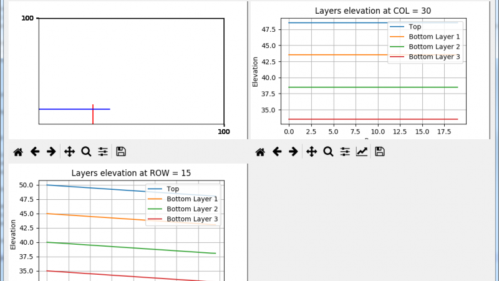Click 'Layers elevation at COL = 30' title
The width and height of the screenshot is (499, 281).
372,11
